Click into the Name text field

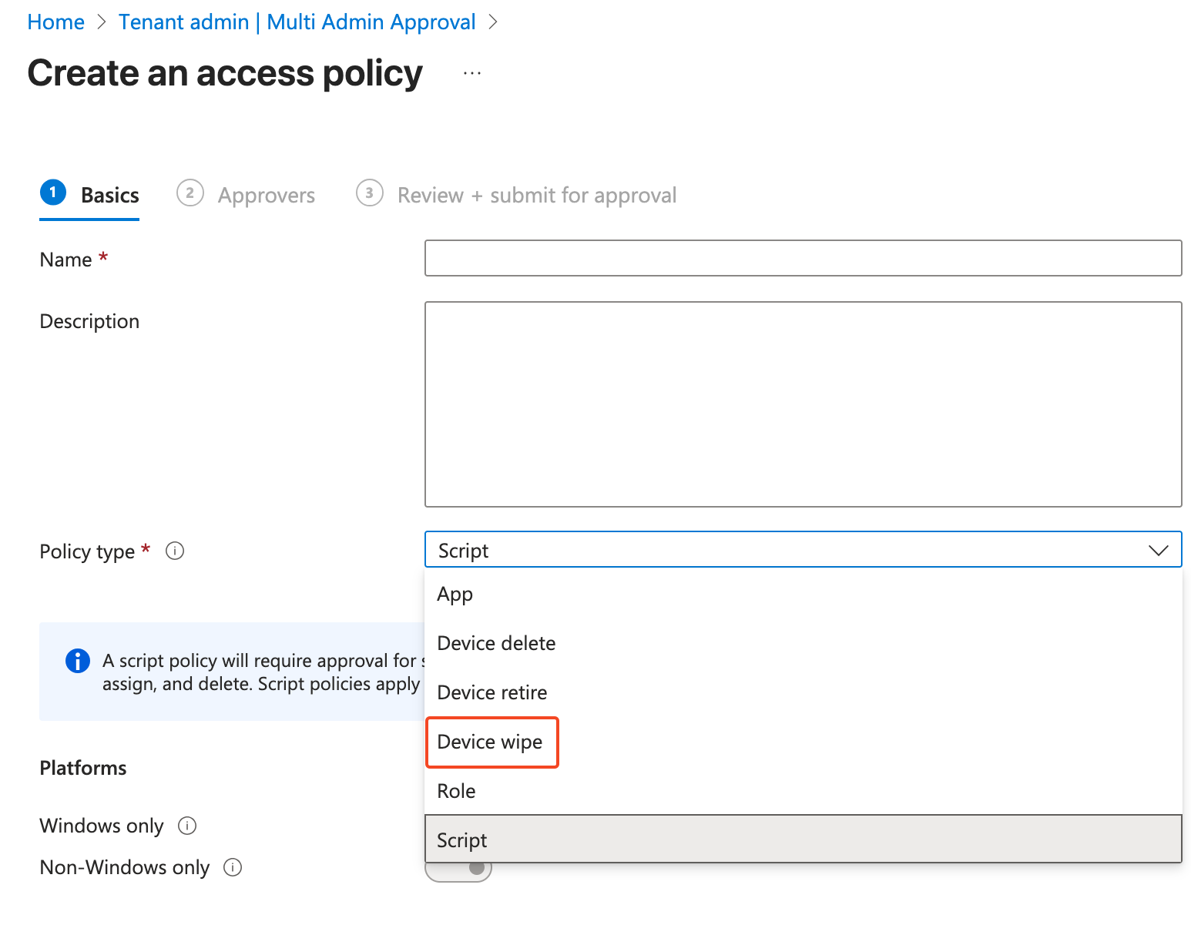[x=803, y=258]
